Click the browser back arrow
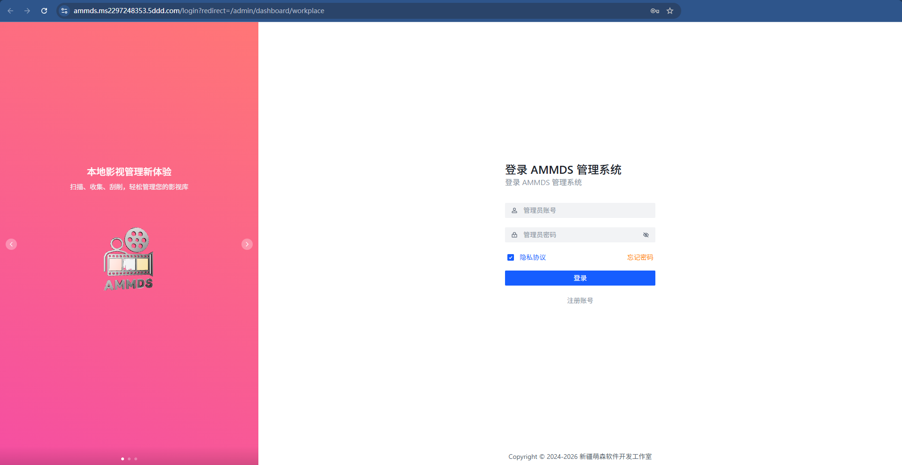Image resolution: width=902 pixels, height=465 pixels. point(10,10)
